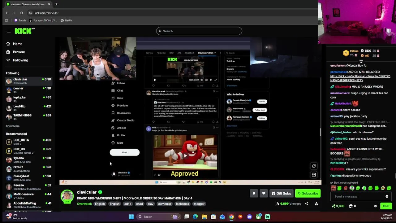Open conner's channel from Following list
396x223 pixels.
(x=28, y=90)
